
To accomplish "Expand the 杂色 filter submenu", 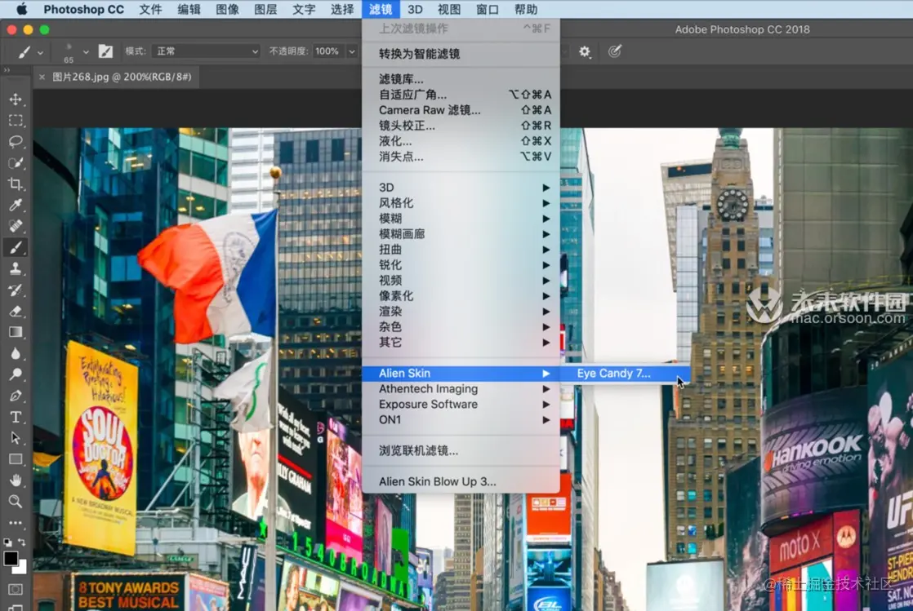I will 461,326.
